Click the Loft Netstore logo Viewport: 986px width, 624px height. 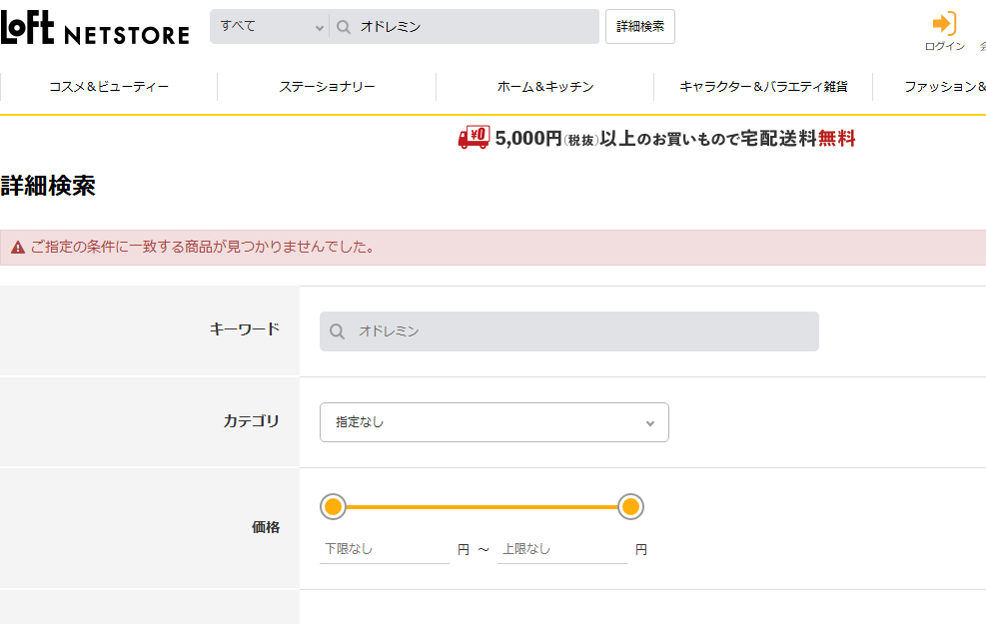tap(94, 28)
